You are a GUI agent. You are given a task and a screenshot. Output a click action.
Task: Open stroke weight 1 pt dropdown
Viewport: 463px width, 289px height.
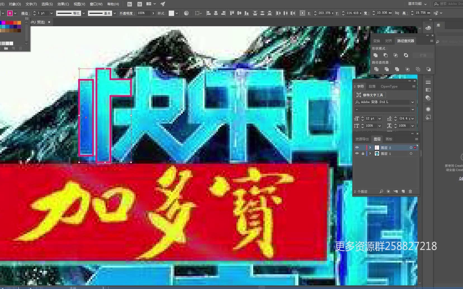coord(51,13)
